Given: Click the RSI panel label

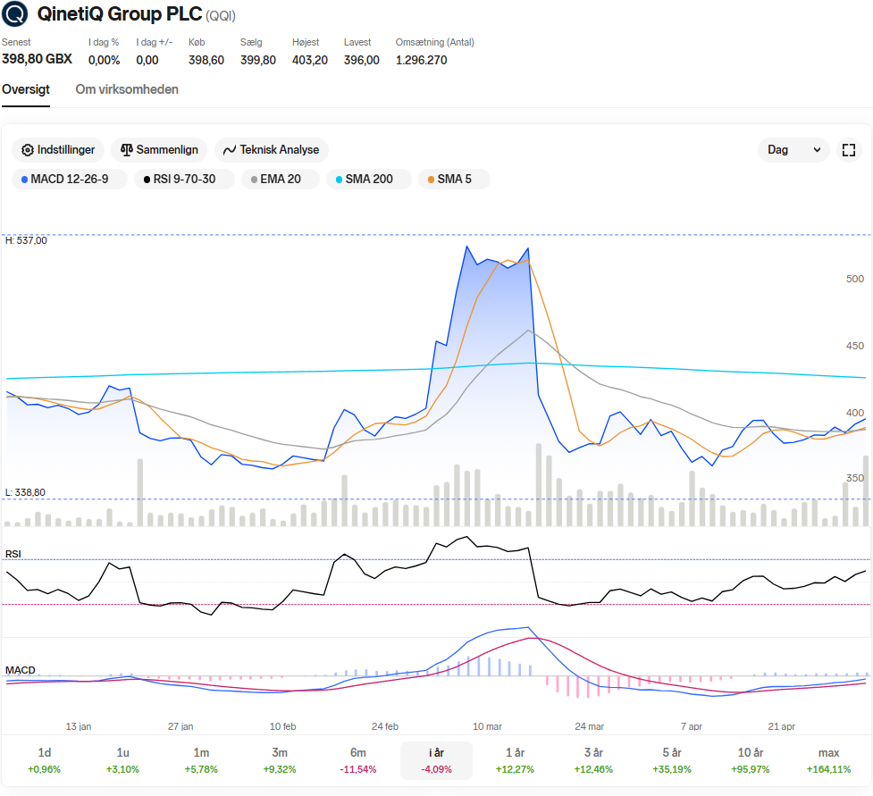Looking at the screenshot, I should (13, 554).
